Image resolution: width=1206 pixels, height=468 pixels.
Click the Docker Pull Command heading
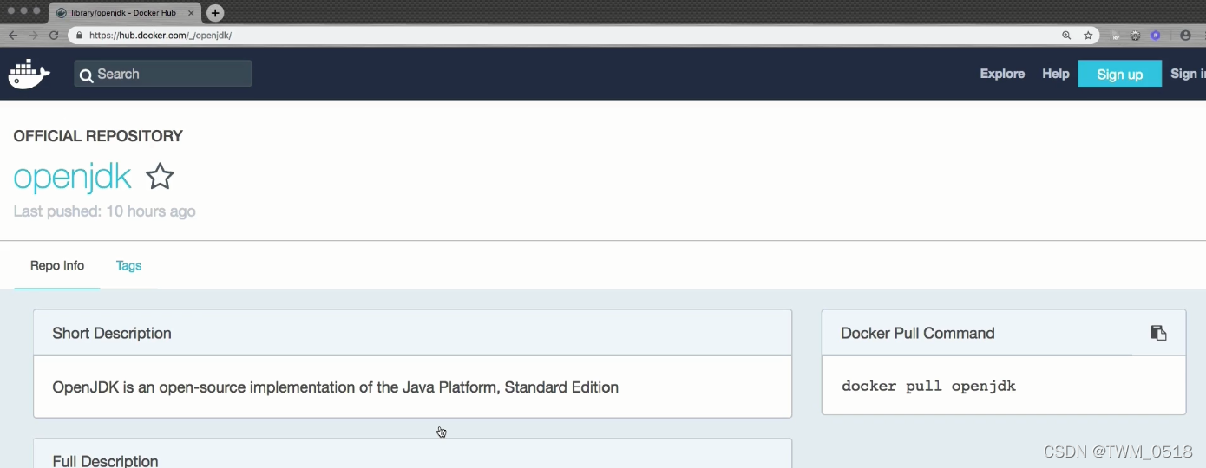click(918, 334)
